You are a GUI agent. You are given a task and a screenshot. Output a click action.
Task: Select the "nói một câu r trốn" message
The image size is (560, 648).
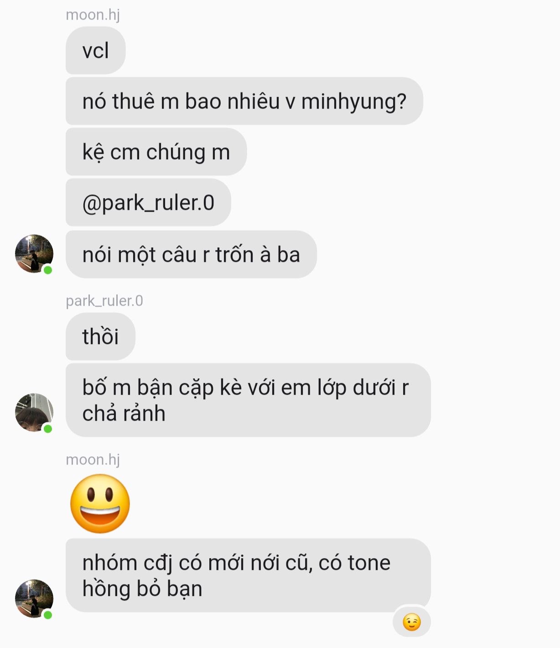tap(191, 255)
